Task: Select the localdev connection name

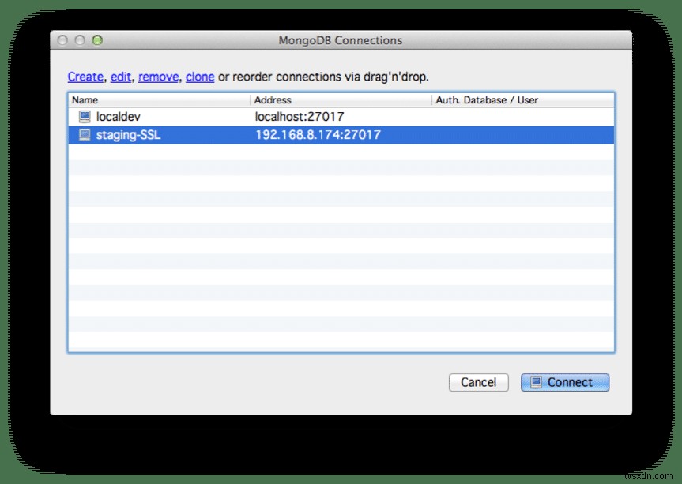Action: [118, 116]
